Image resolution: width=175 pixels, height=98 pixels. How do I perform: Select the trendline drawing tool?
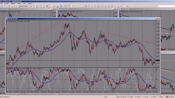[x=83, y=6]
